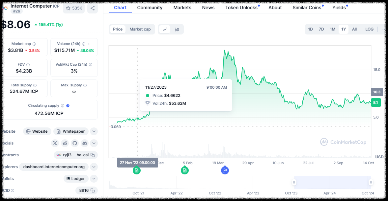Open the GitHub social link
Image resolution: width=388 pixels, height=201 pixels.
tap(75, 143)
